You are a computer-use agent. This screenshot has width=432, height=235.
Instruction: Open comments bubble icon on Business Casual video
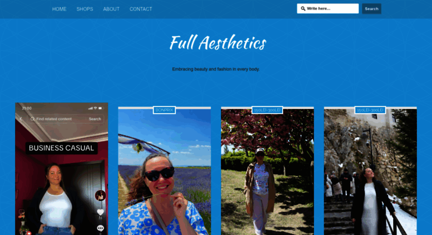(x=100, y=228)
